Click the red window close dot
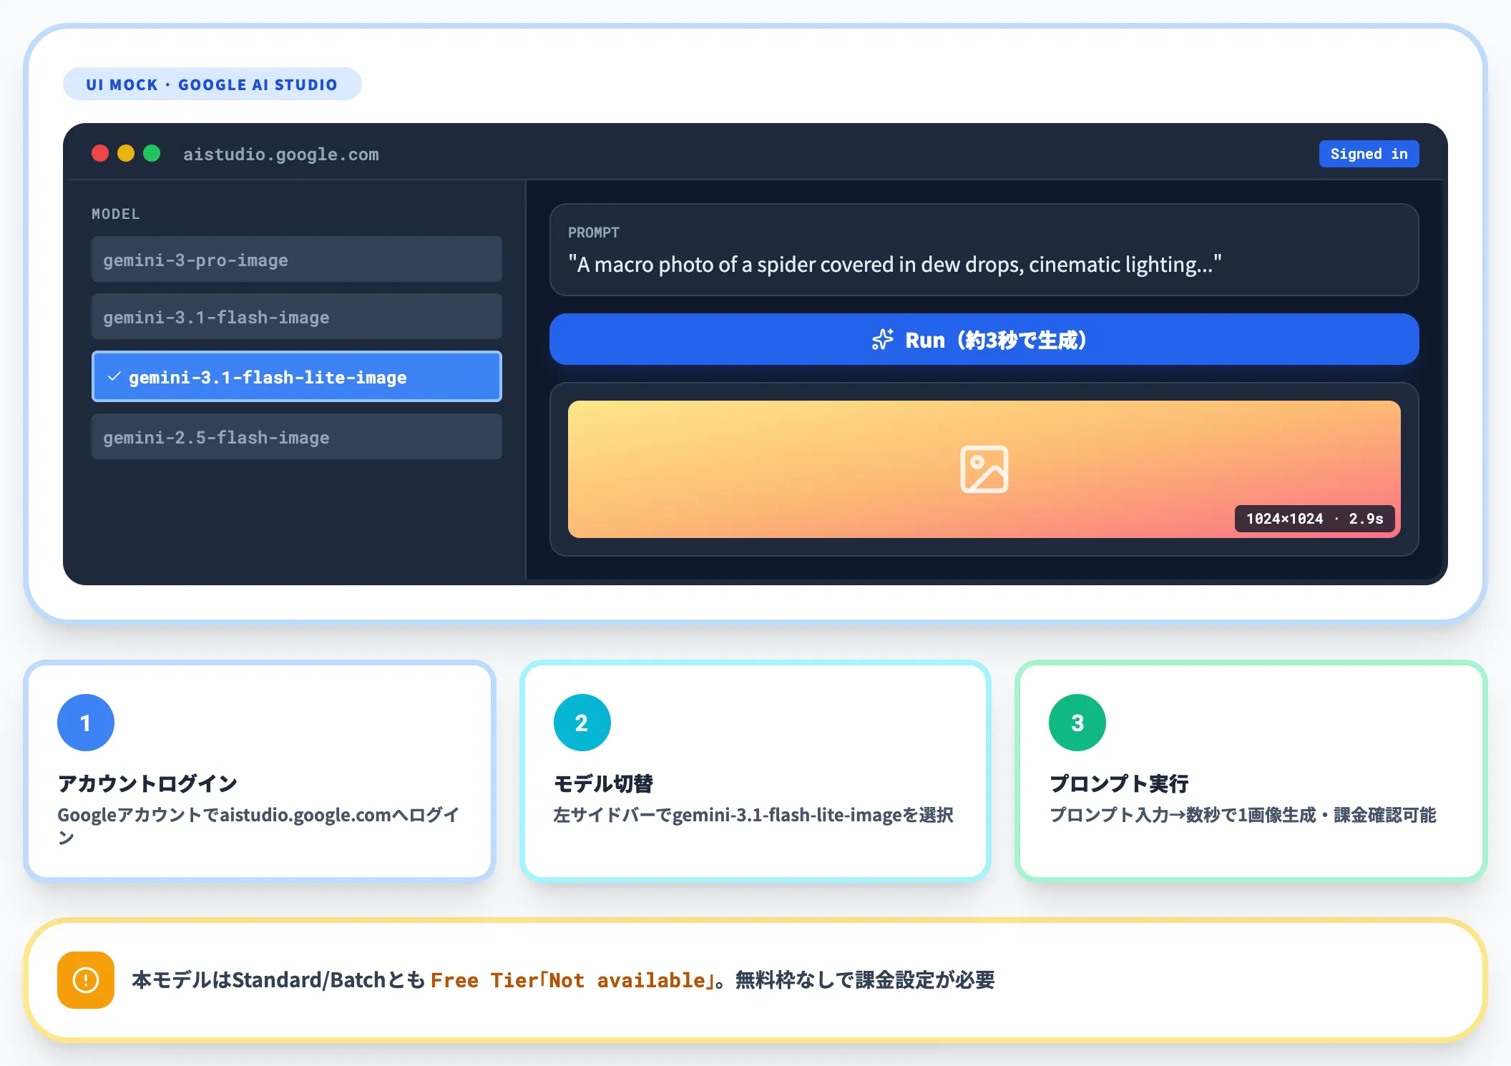Screen dimensions: 1511x1066 point(100,153)
